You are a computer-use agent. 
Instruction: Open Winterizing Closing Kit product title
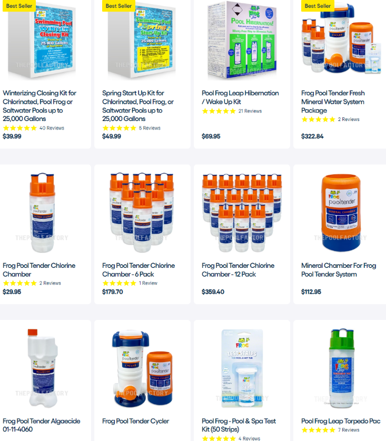[39, 106]
